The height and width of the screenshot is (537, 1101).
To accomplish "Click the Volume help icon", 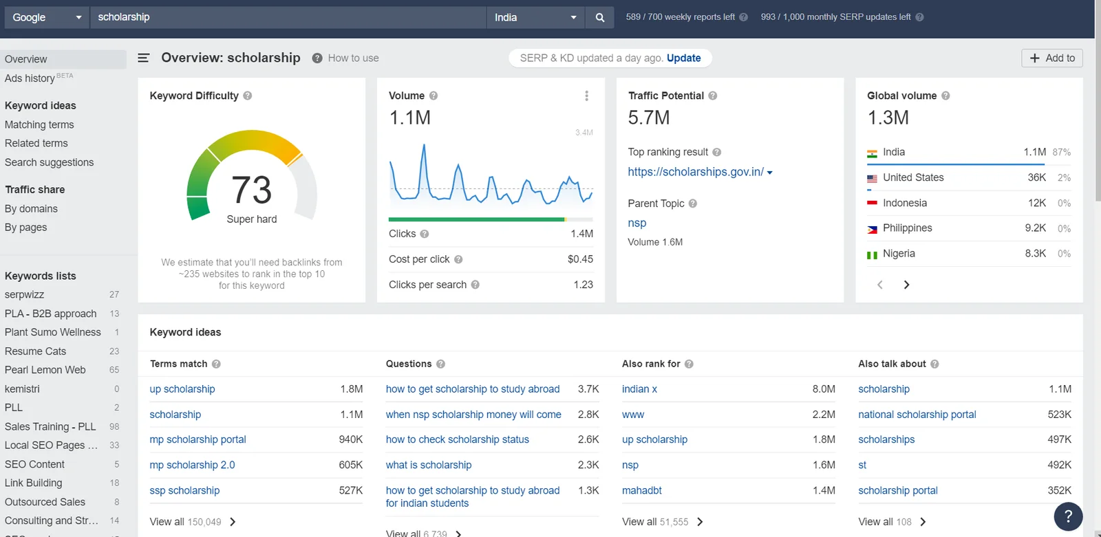I will coord(434,96).
